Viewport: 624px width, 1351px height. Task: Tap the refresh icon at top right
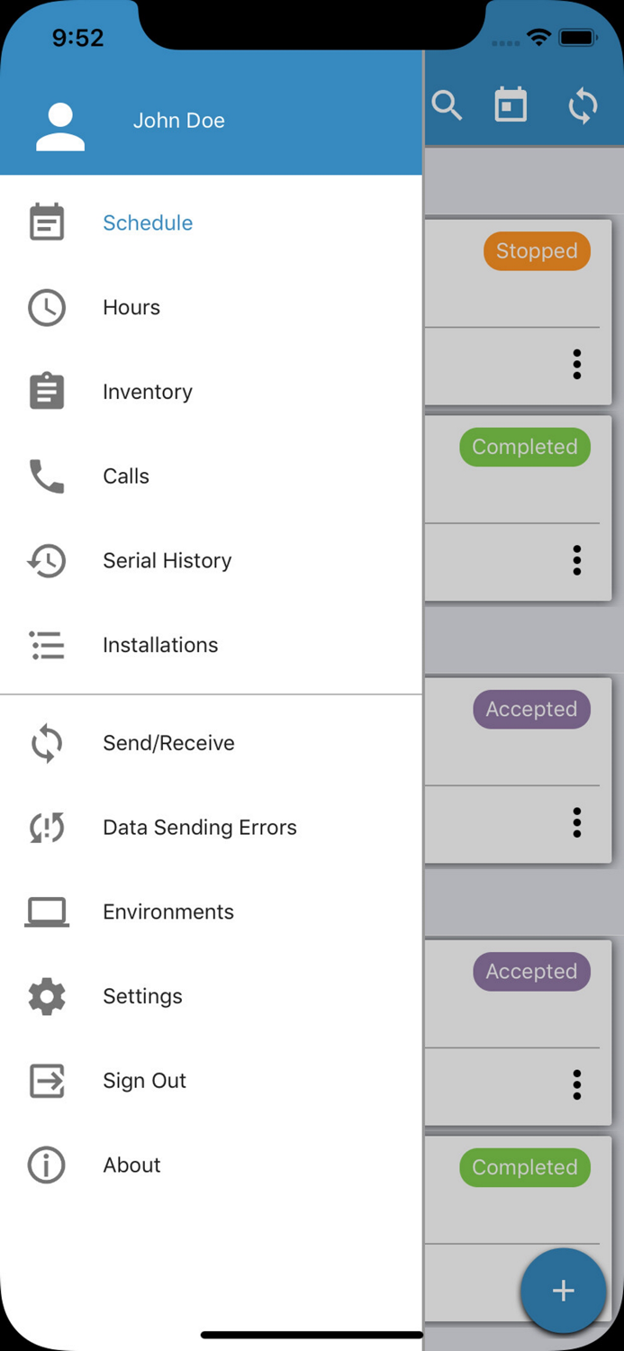click(x=583, y=104)
